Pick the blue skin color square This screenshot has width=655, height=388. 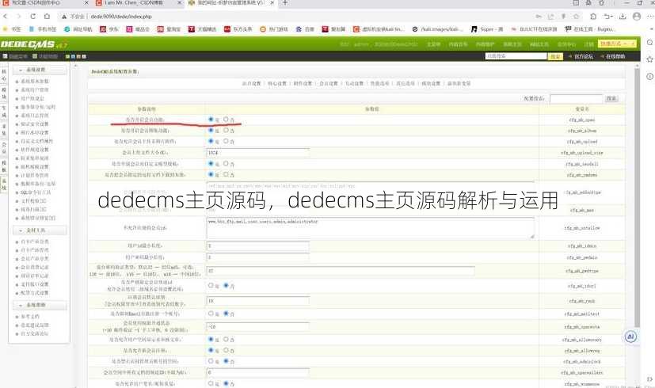[x=73, y=56]
